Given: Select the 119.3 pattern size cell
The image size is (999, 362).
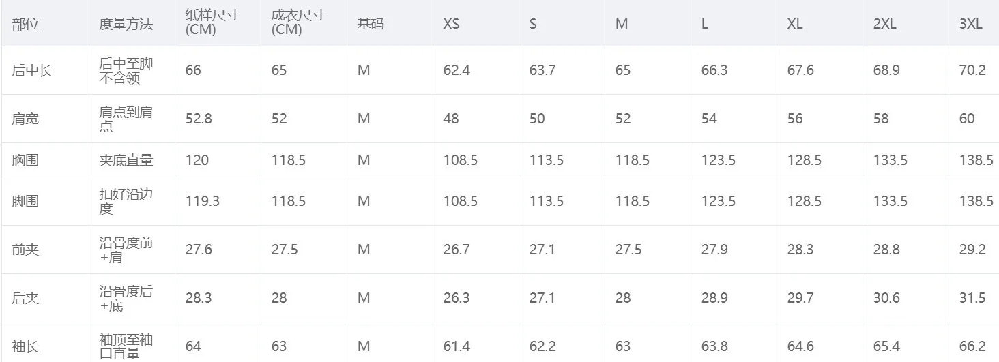Looking at the screenshot, I should coord(201,201).
